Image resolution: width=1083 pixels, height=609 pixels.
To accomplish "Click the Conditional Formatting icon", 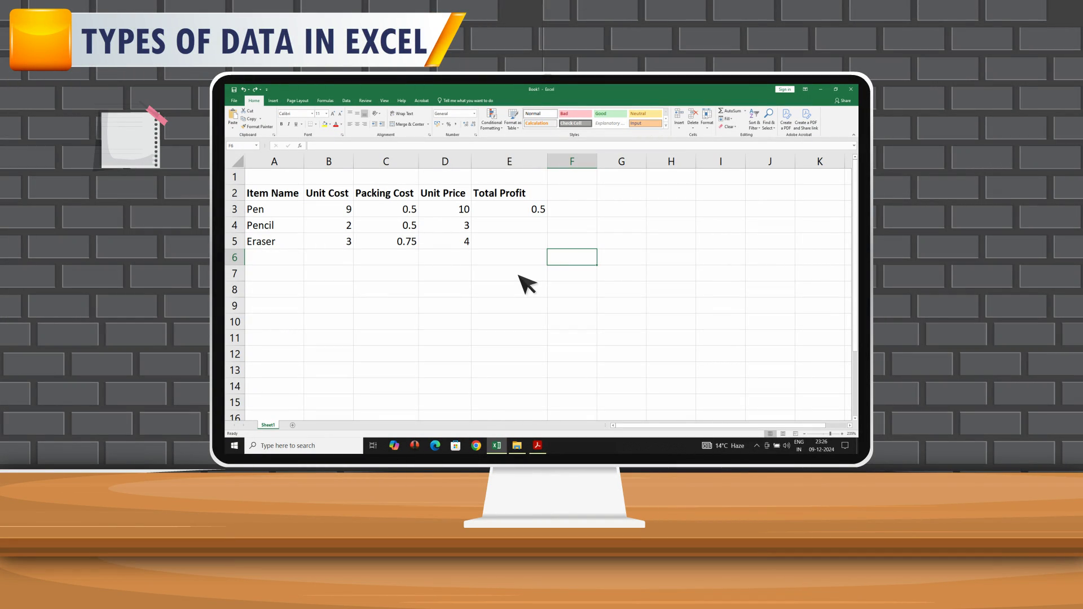I will point(491,114).
